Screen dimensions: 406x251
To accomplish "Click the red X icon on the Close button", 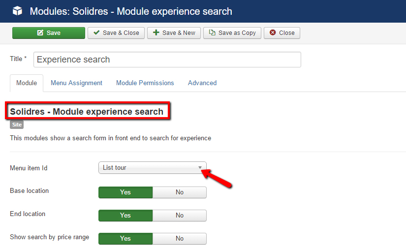I will click(x=273, y=32).
